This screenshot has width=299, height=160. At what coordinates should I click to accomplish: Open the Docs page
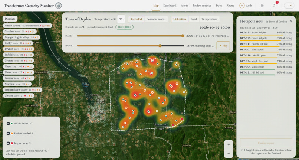click(219, 6)
